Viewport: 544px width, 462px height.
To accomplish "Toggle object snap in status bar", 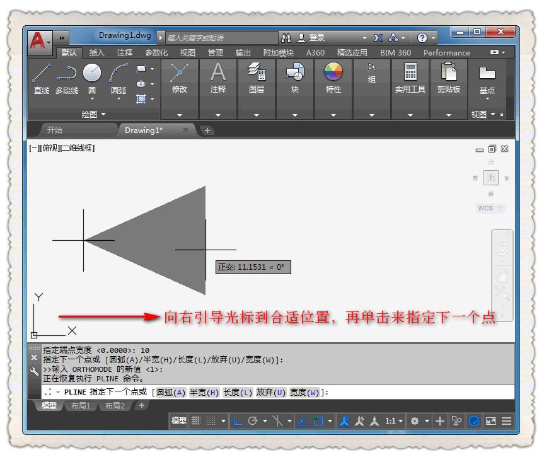I will (318, 421).
